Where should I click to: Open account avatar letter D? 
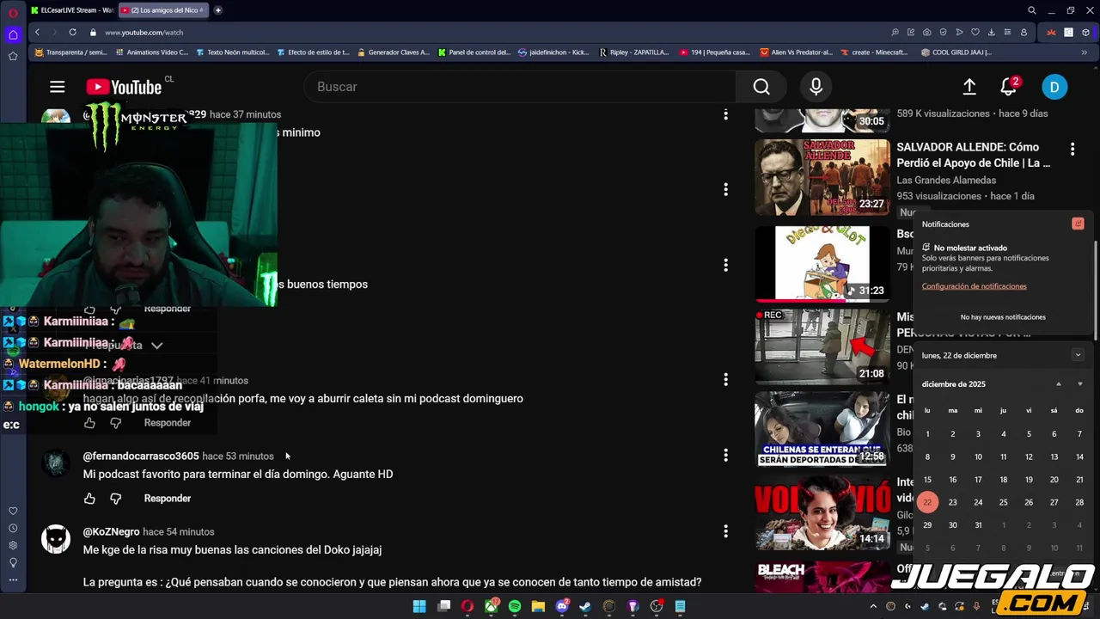(1054, 87)
